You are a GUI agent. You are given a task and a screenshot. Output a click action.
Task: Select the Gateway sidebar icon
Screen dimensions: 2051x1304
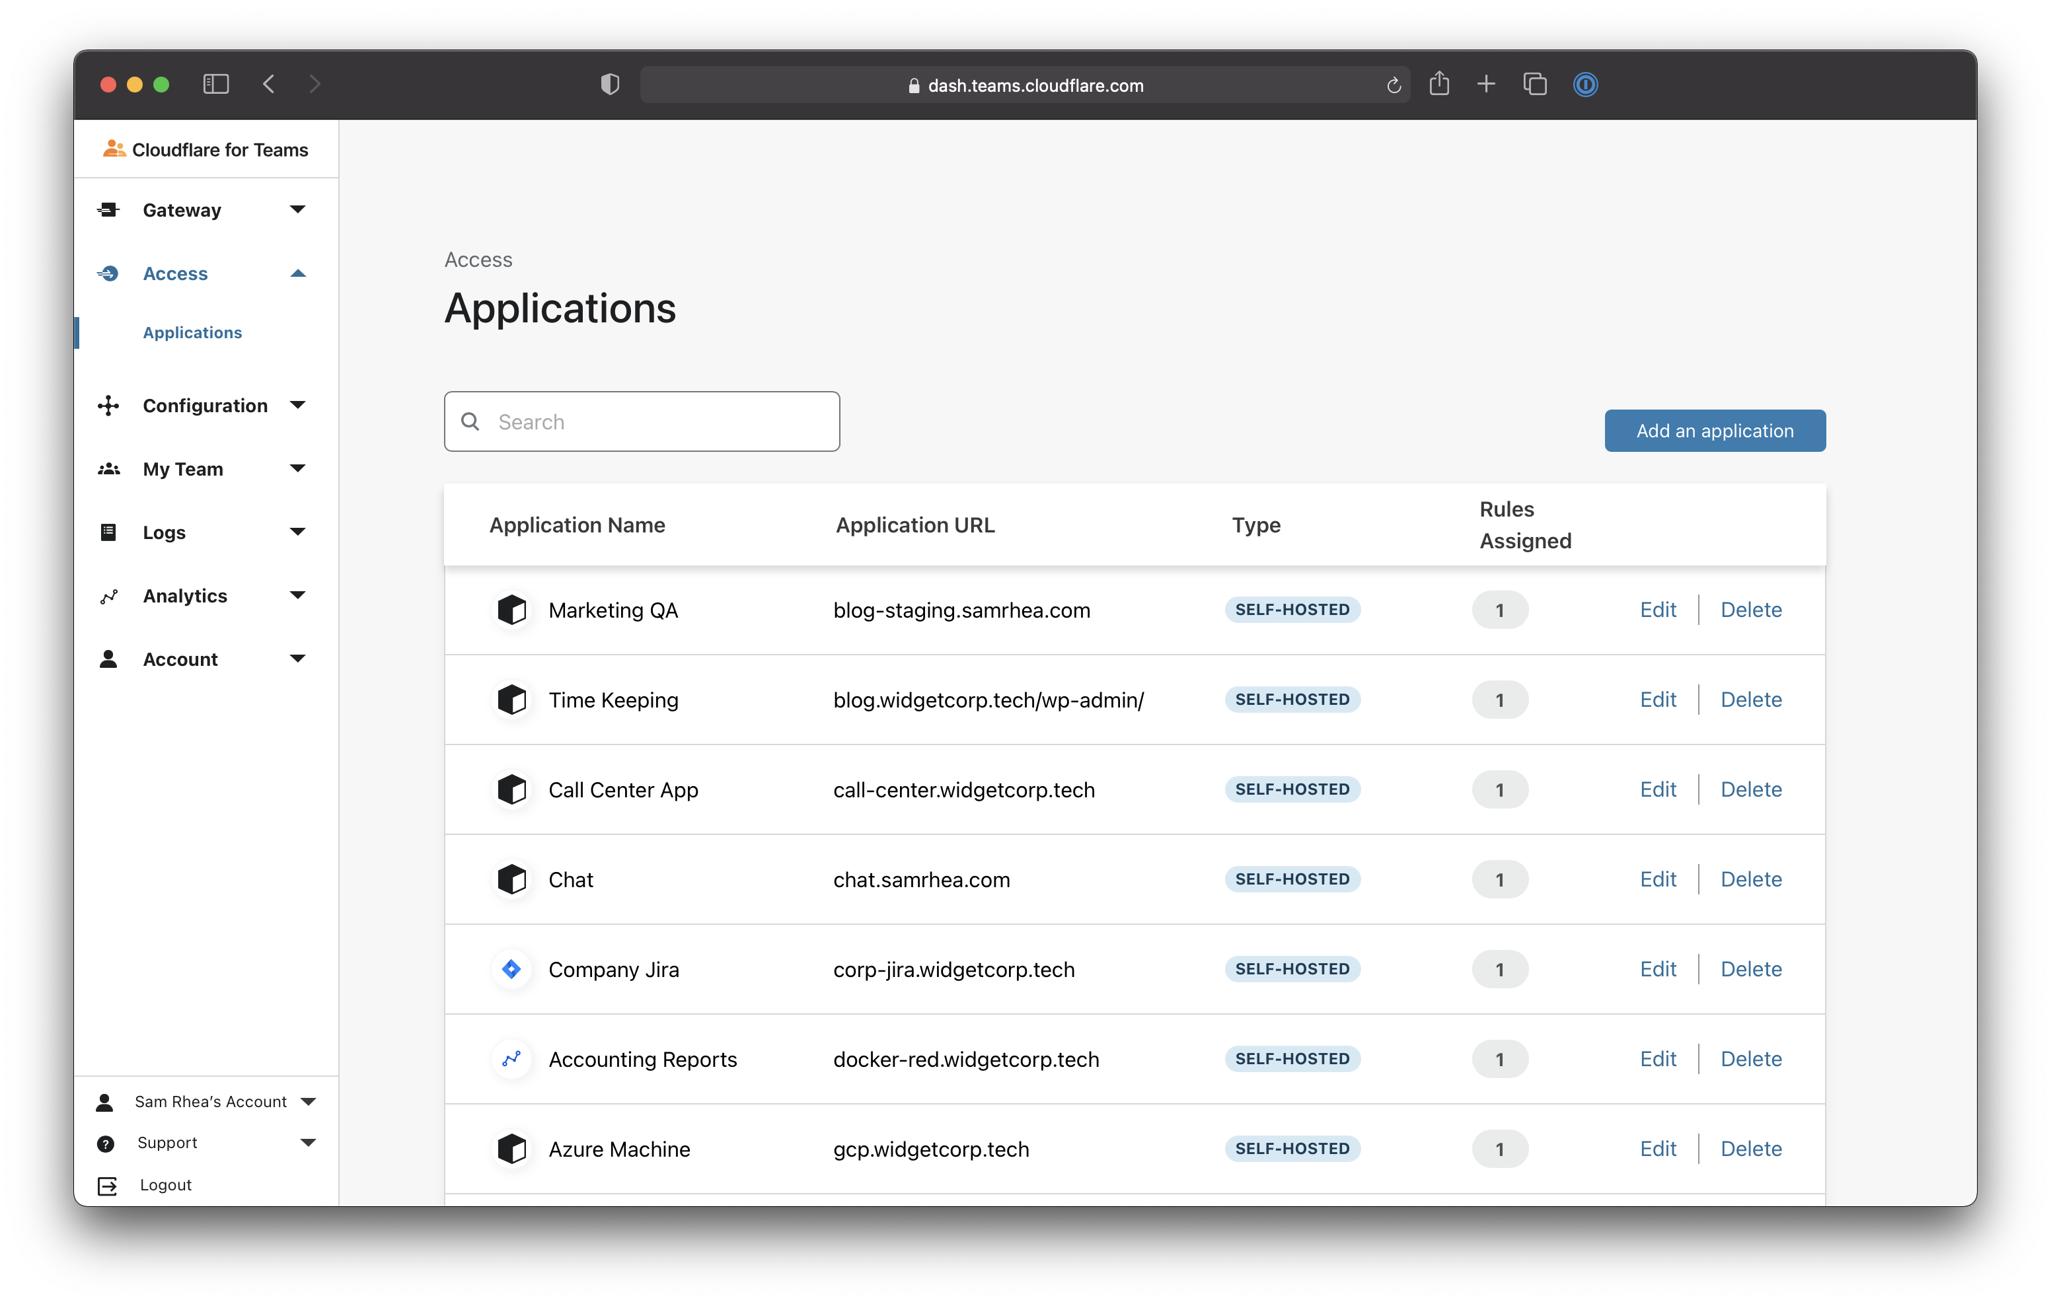108,209
